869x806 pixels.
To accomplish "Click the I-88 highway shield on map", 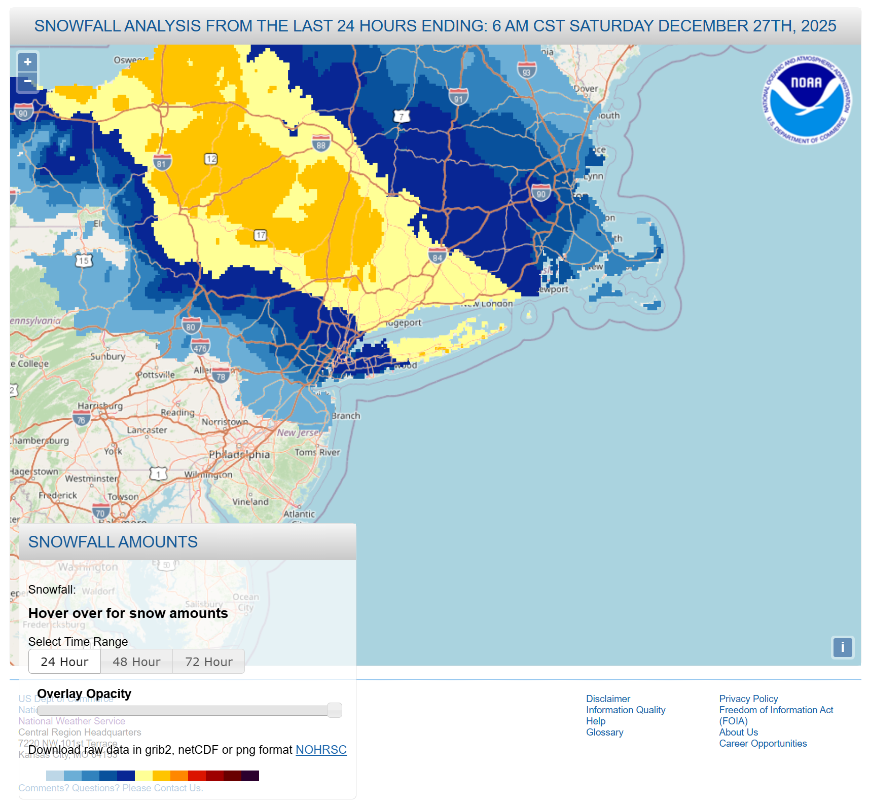I will [321, 144].
